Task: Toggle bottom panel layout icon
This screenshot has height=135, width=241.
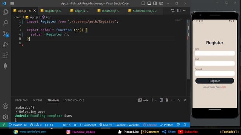Action: (149, 3)
